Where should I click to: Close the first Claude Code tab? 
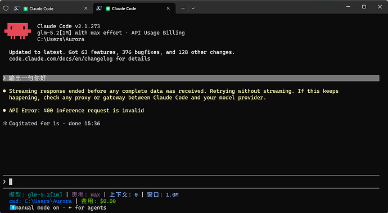(85, 8)
